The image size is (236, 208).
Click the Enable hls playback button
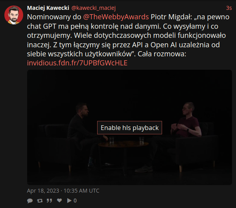point(129,128)
